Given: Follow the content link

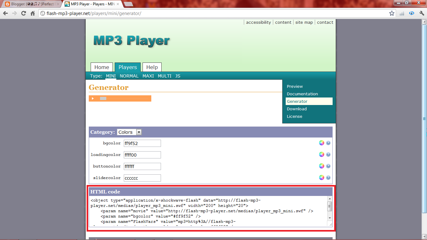Looking at the screenshot, I should click(x=283, y=22).
